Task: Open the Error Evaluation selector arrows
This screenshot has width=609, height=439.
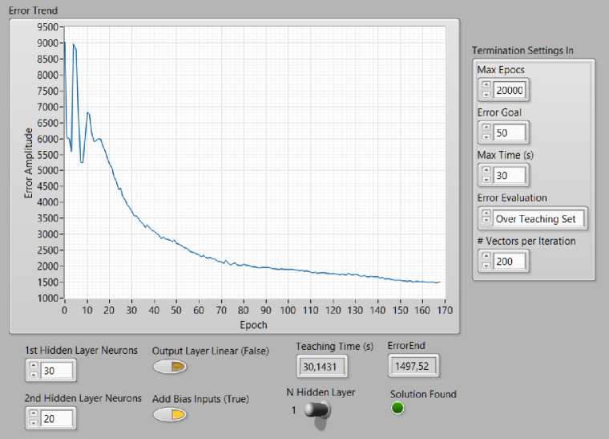Action: (x=485, y=217)
